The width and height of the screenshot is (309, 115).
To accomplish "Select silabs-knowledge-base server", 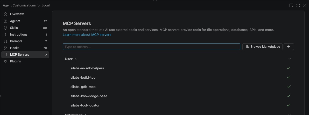I will [x=178, y=96].
